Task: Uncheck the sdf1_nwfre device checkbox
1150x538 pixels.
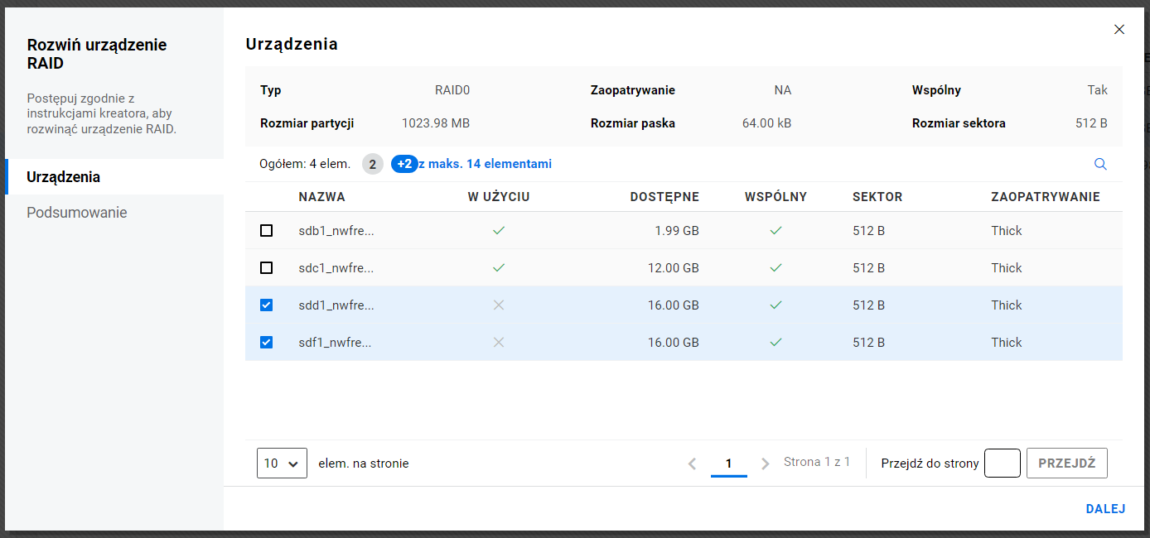Action: tap(266, 343)
